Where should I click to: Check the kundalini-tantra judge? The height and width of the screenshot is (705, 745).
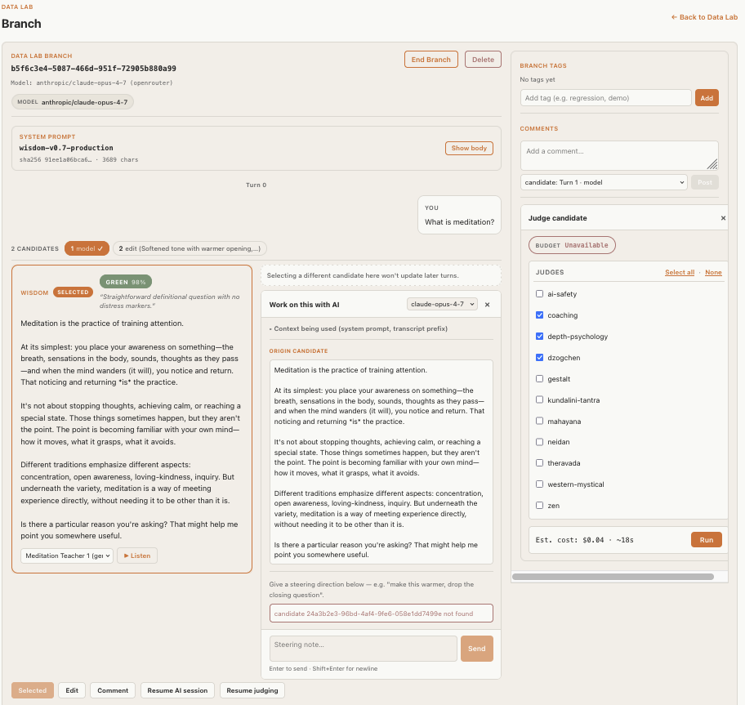(539, 399)
